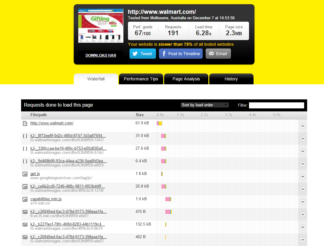Image resolution: width=324 pixels, height=246 pixels.
Task: Click the JS icon beside capabilities.min.js
Action: pyautogui.click(x=25, y=199)
